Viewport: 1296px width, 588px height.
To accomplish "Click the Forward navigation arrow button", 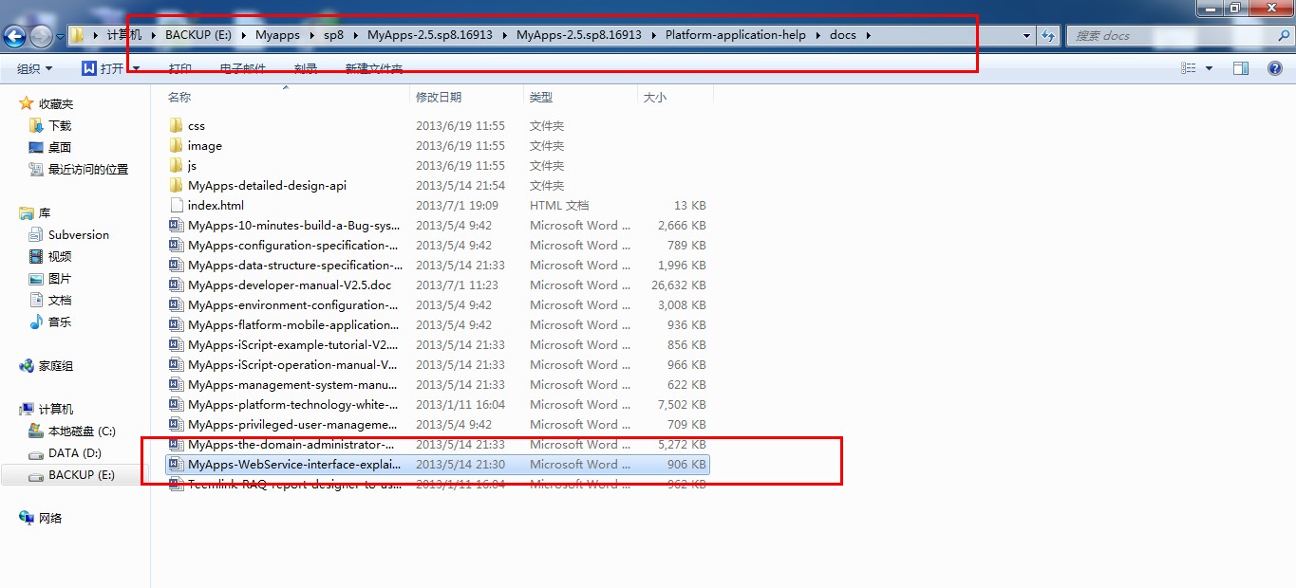I will [41, 36].
